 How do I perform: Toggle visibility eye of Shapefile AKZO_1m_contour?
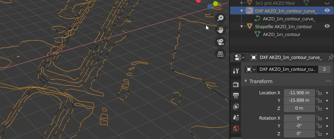(x=327, y=26)
